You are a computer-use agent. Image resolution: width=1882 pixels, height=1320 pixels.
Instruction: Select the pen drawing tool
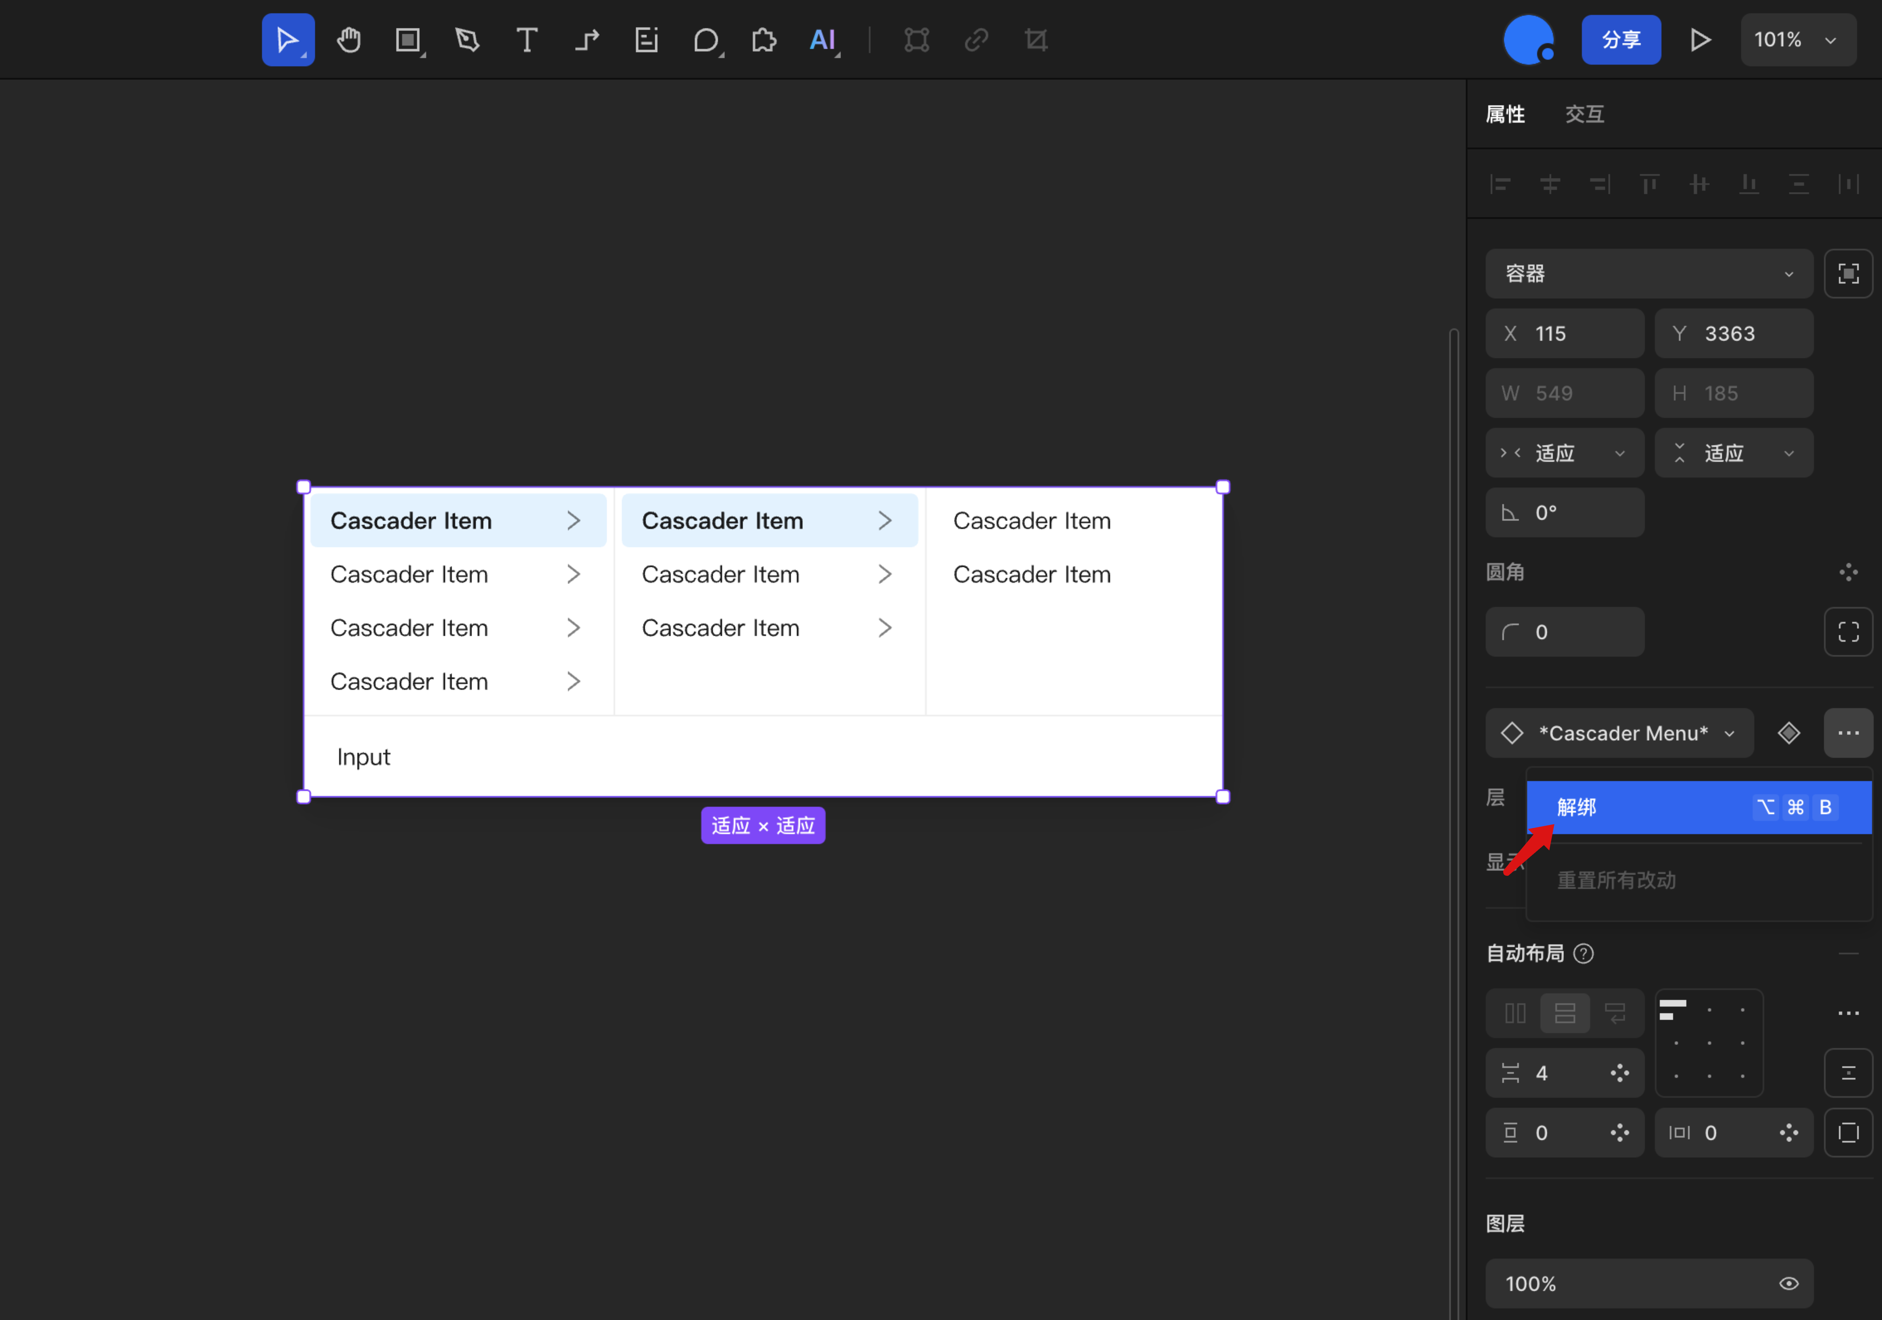[467, 39]
